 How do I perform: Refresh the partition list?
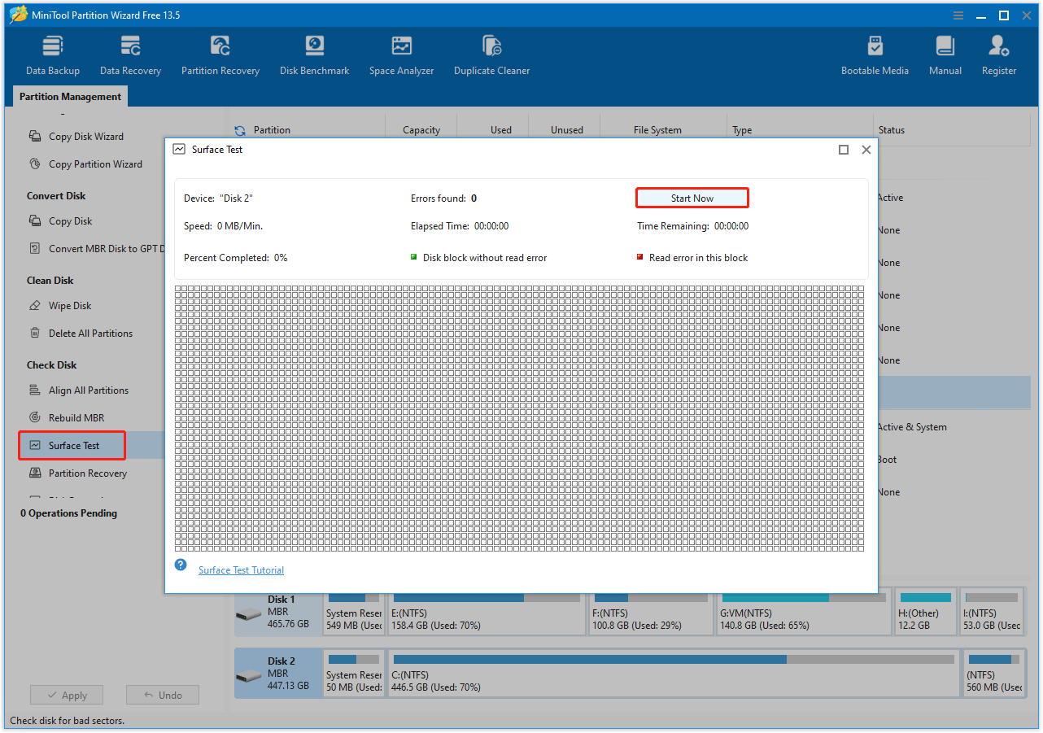(238, 129)
